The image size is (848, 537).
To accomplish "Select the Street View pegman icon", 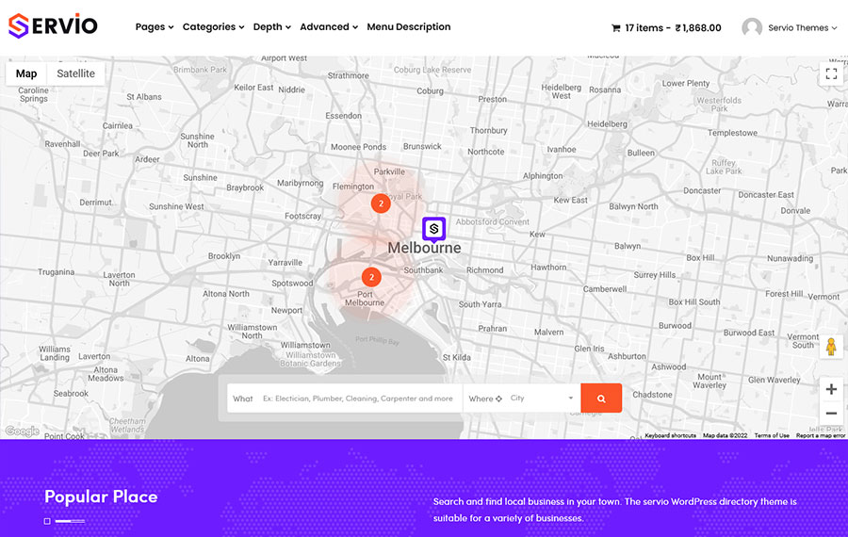I will coord(831,347).
